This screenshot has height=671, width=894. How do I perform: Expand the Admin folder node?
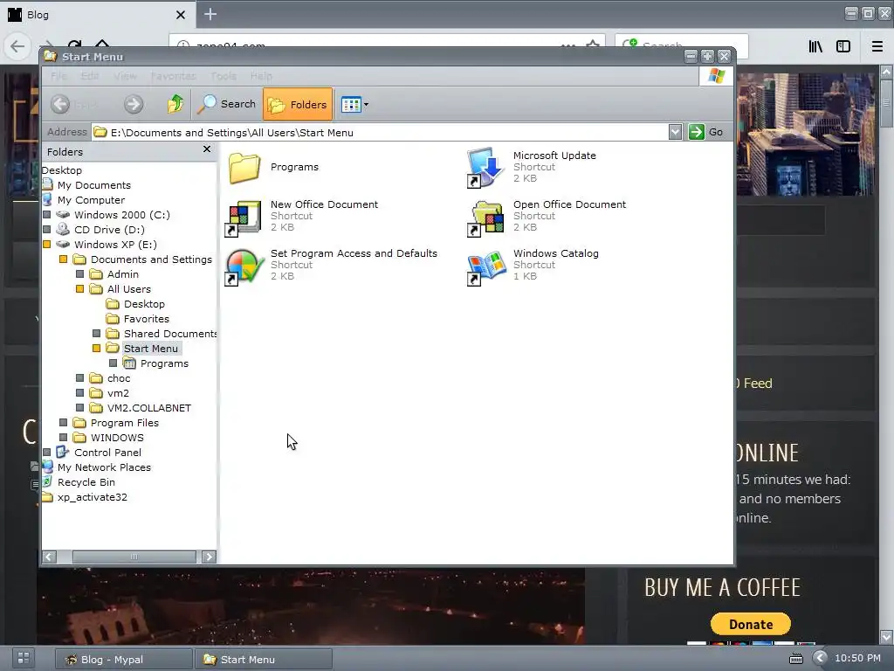pos(79,274)
